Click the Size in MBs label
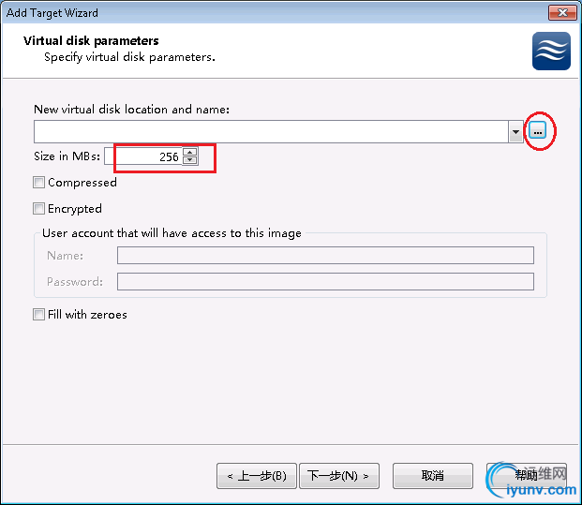Screen dimensions: 582x505 (x=67, y=156)
